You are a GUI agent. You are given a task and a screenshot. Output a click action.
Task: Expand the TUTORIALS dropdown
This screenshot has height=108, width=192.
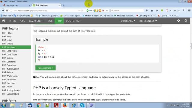[127, 21]
